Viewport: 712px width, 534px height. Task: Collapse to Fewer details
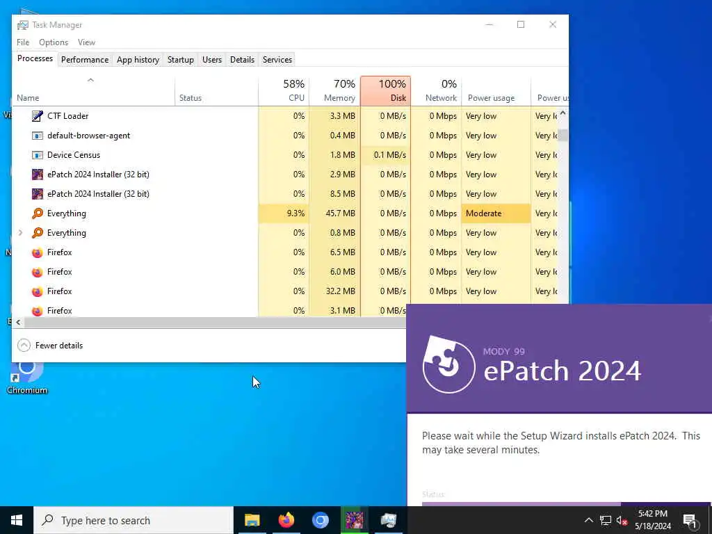point(50,346)
